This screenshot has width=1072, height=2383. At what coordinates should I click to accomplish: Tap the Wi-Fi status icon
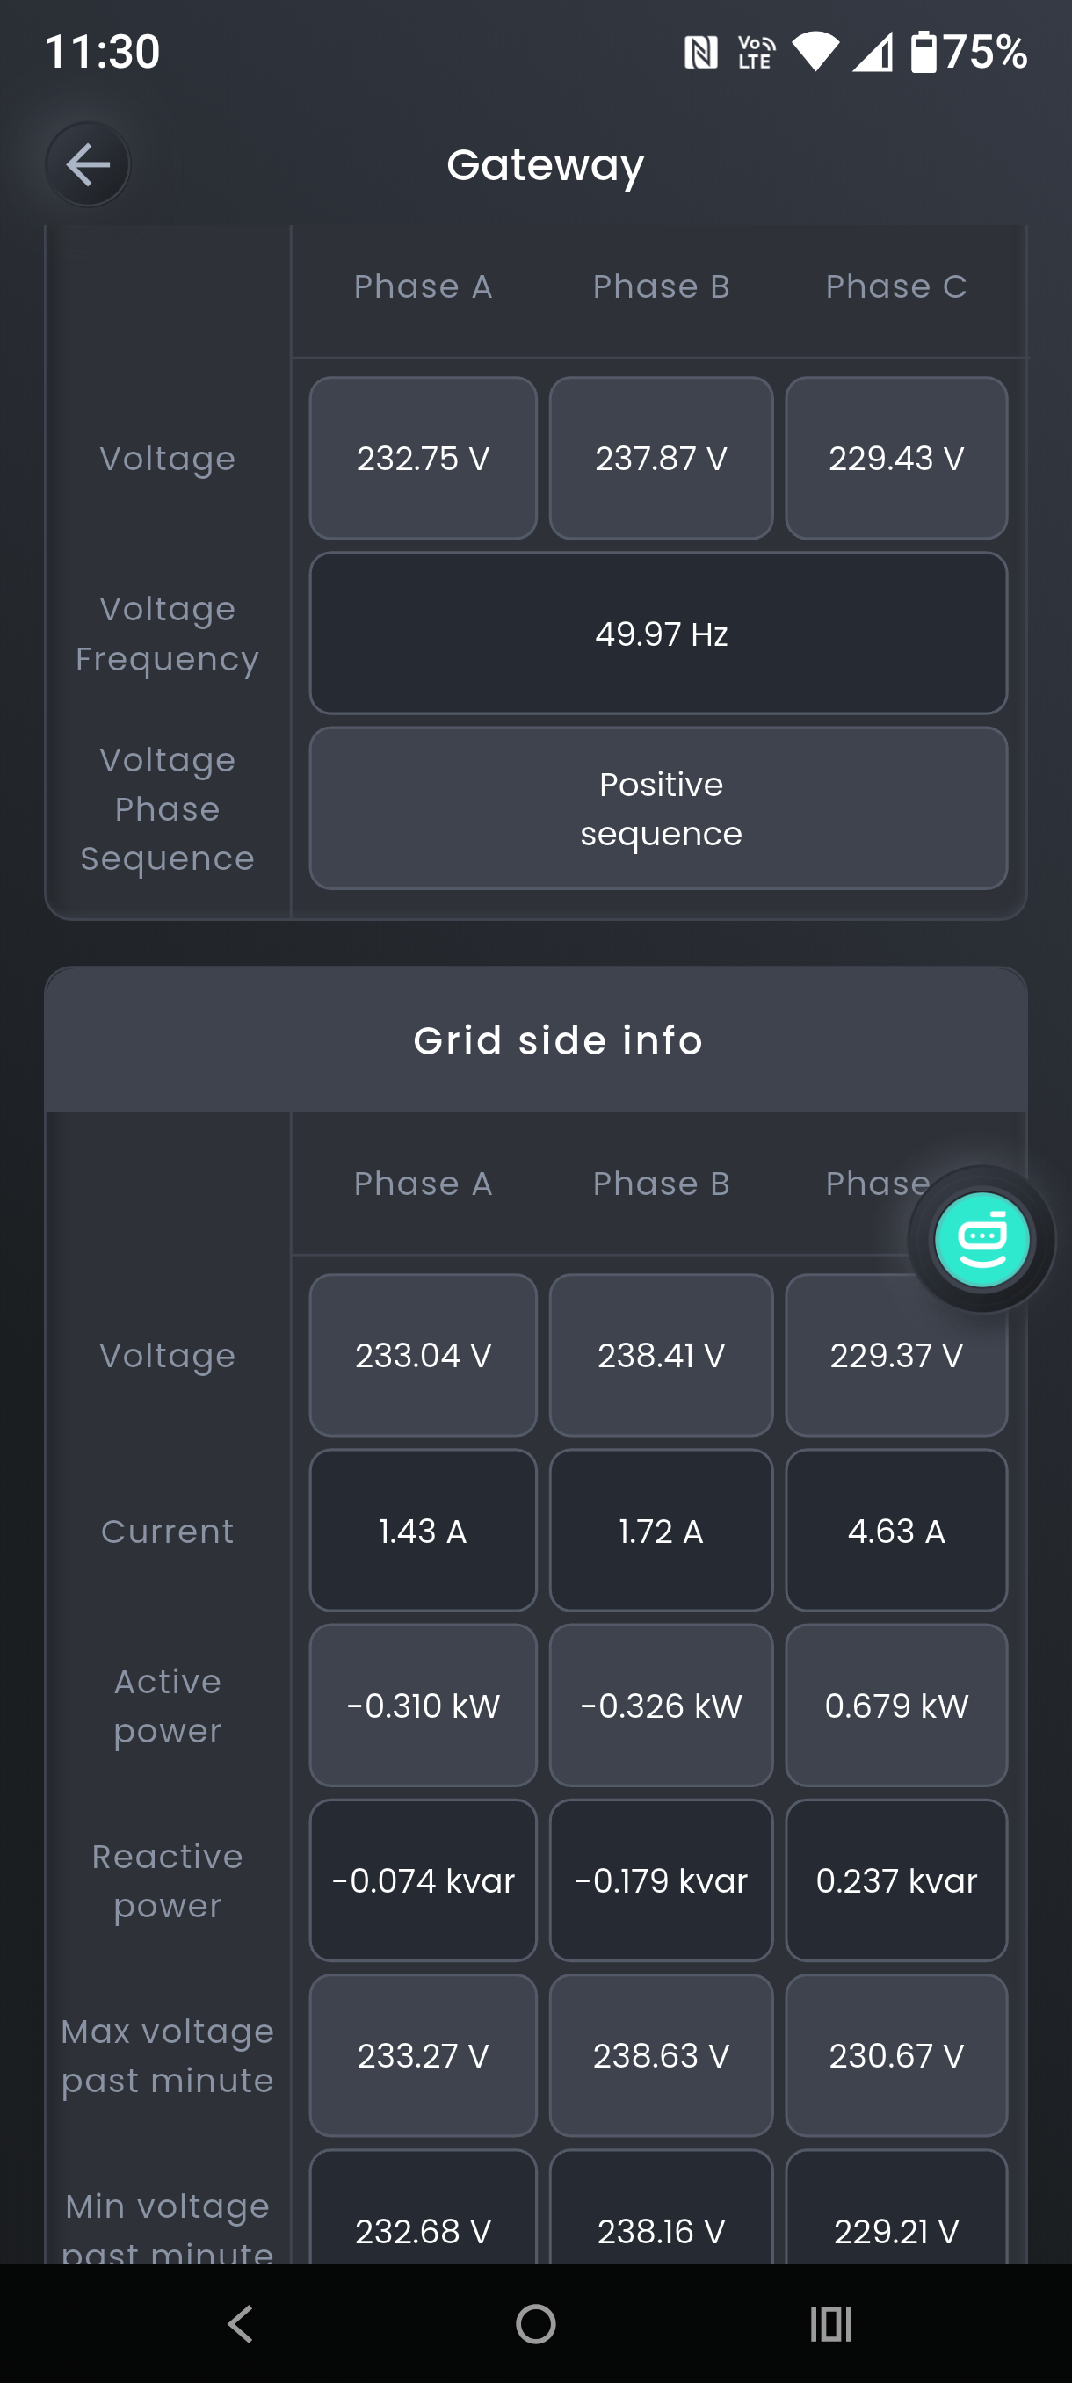click(x=815, y=52)
